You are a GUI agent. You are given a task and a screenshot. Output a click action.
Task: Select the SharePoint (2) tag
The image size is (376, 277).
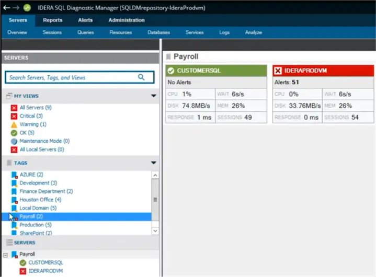pos(36,233)
